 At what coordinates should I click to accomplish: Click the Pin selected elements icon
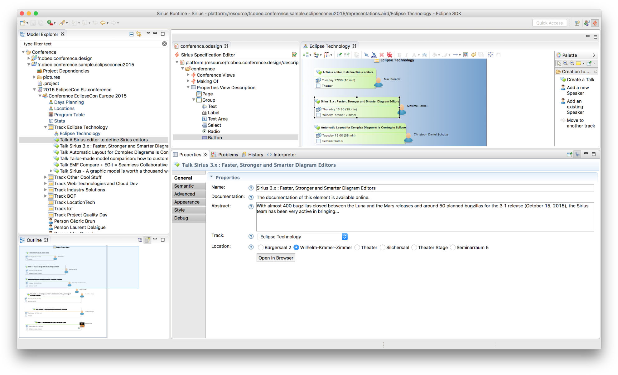[339, 55]
